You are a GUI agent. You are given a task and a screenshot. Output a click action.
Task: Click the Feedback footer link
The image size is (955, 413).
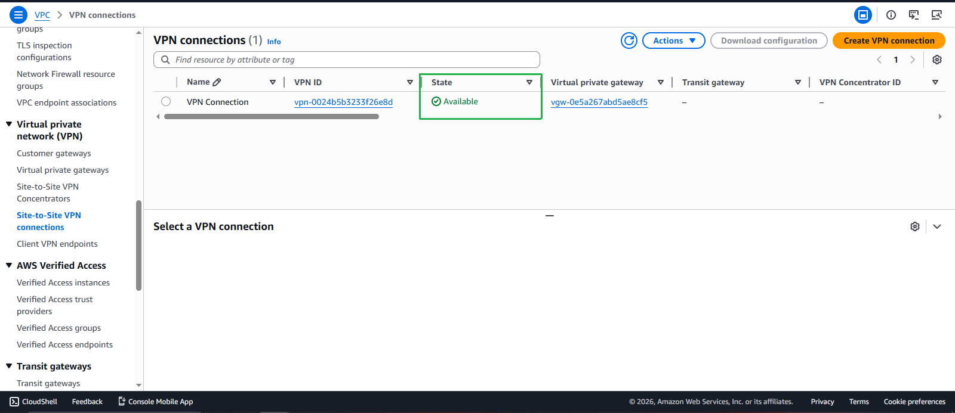[87, 402]
